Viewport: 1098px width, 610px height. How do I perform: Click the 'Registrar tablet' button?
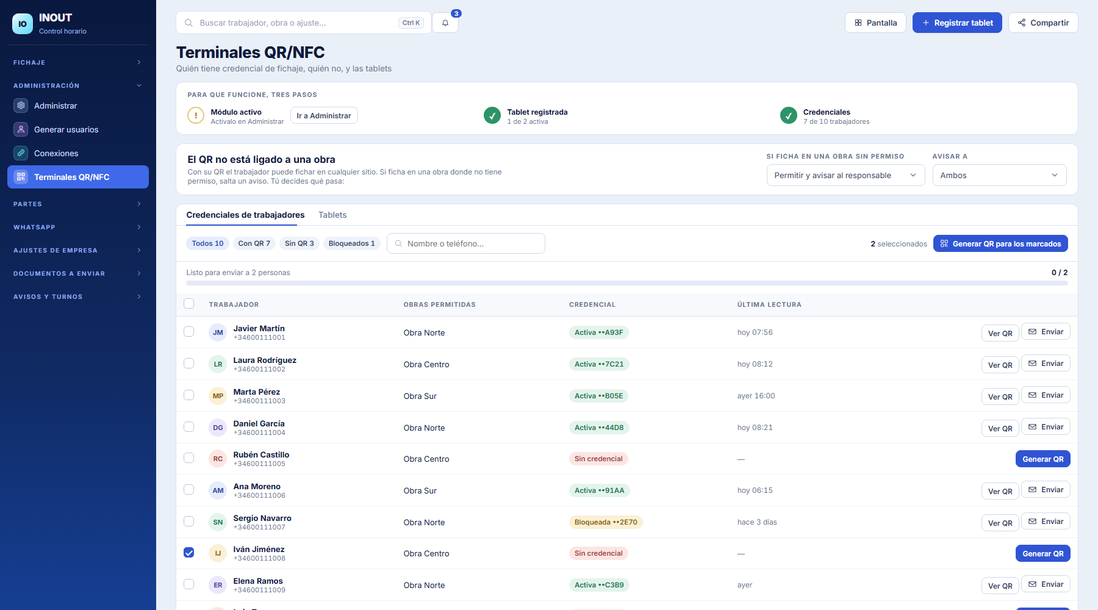coord(957,23)
